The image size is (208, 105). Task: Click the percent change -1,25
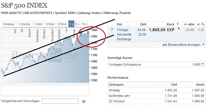200,30
